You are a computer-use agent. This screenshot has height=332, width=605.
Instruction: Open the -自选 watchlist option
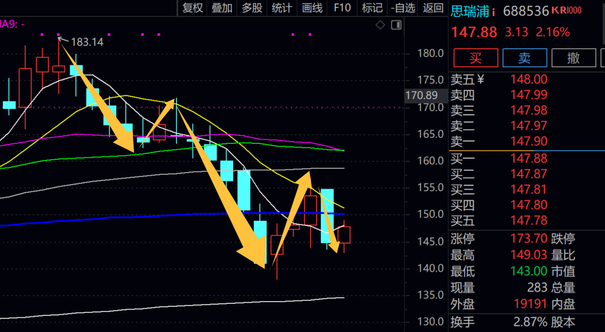coord(403,8)
